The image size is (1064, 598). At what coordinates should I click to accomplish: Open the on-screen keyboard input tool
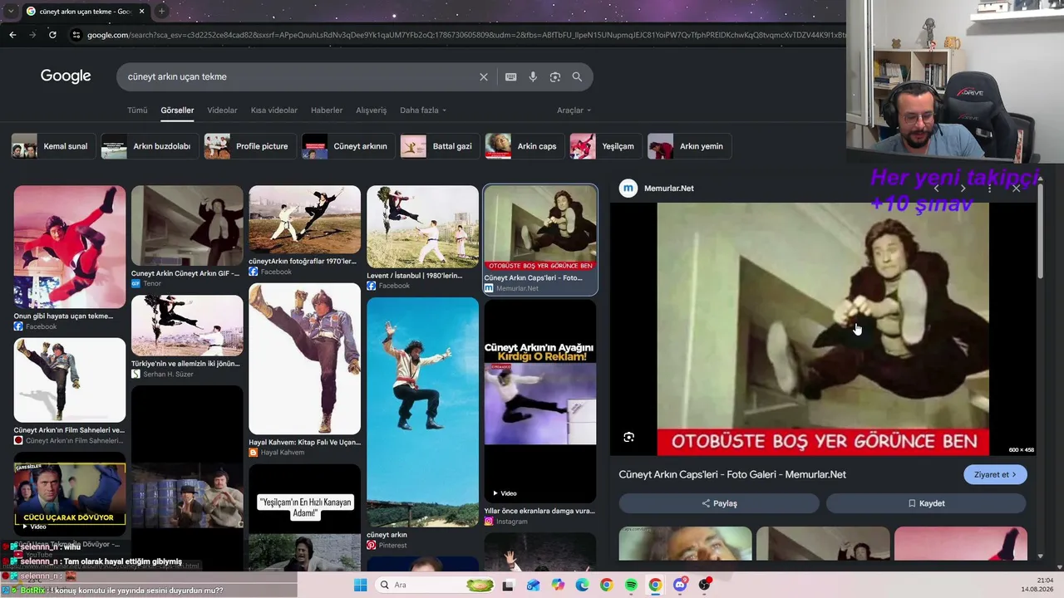point(510,76)
